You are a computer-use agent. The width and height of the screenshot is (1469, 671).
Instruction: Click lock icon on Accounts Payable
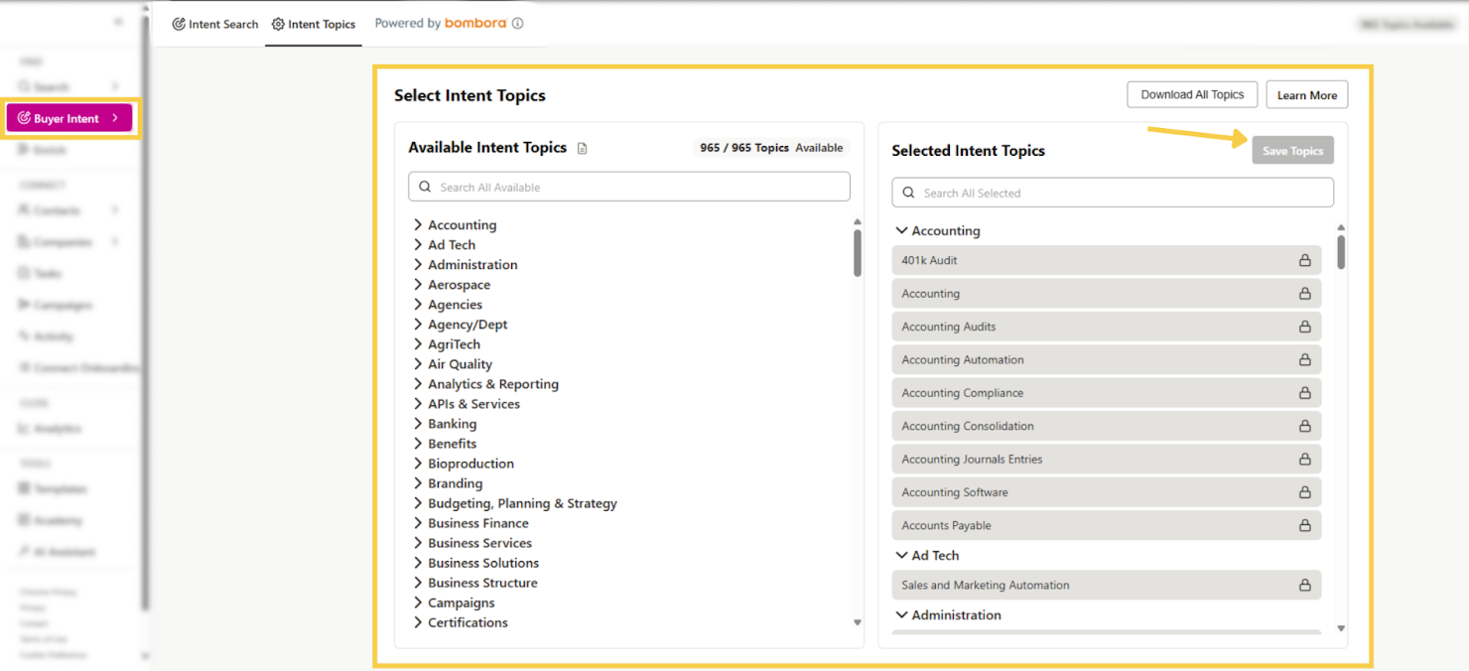click(1305, 525)
